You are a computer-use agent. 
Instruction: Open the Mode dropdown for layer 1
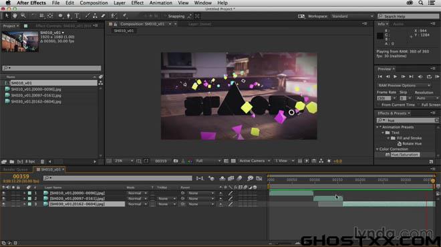137,193
